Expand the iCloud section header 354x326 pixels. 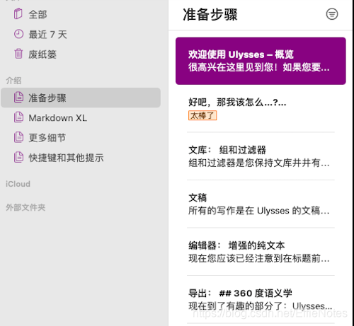pyautogui.click(x=18, y=184)
